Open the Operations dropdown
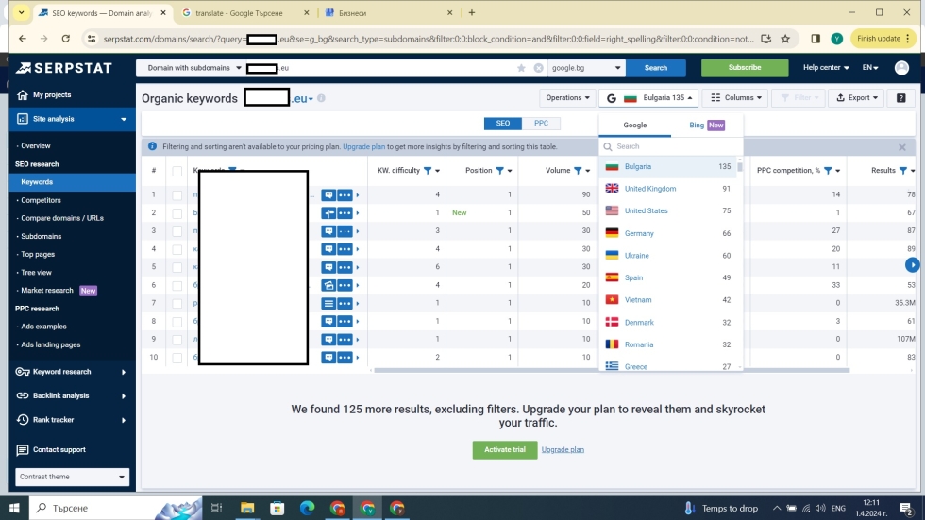Viewport: 925px width, 520px height. (x=567, y=97)
